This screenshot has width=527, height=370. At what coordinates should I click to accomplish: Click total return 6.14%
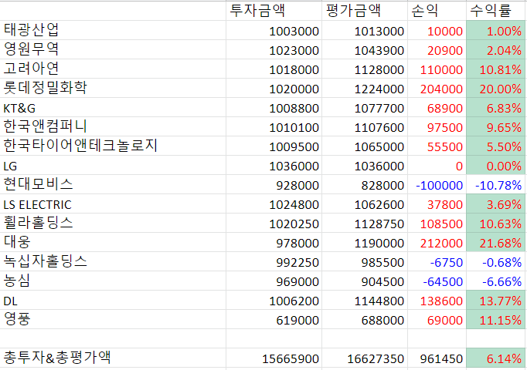(496, 358)
